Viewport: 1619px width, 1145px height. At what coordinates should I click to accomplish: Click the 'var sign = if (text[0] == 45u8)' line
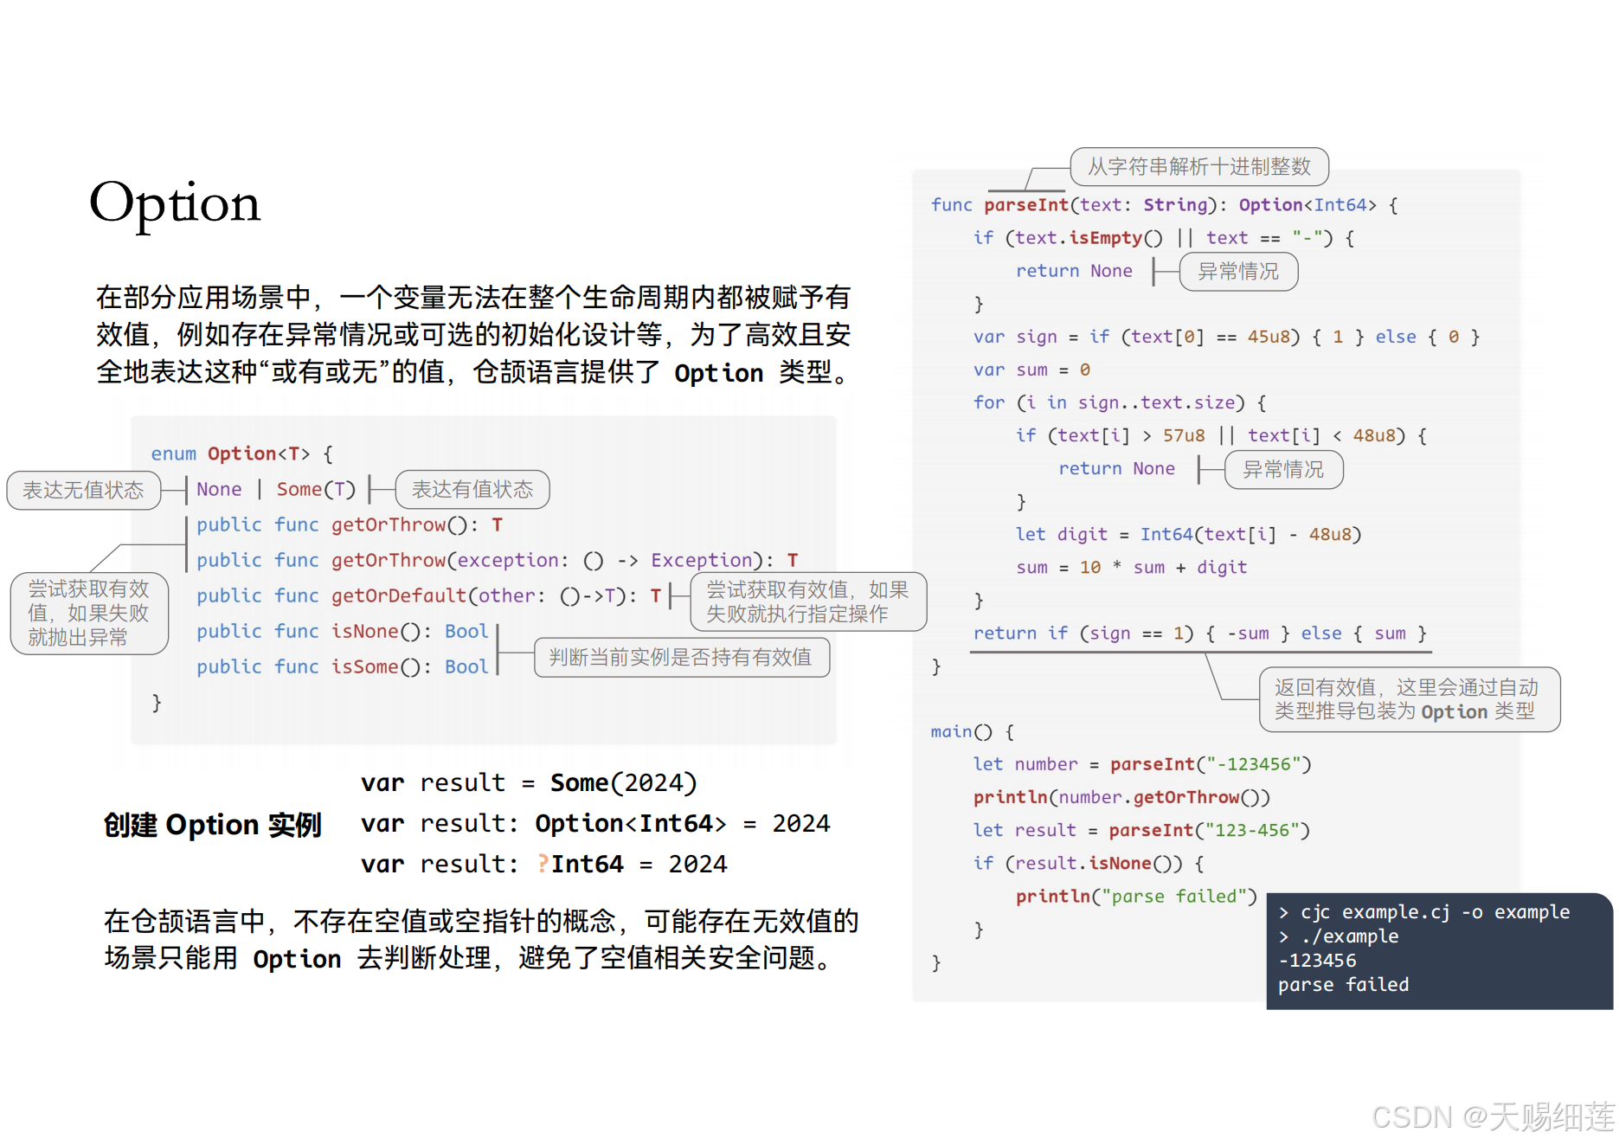pos(1227,337)
